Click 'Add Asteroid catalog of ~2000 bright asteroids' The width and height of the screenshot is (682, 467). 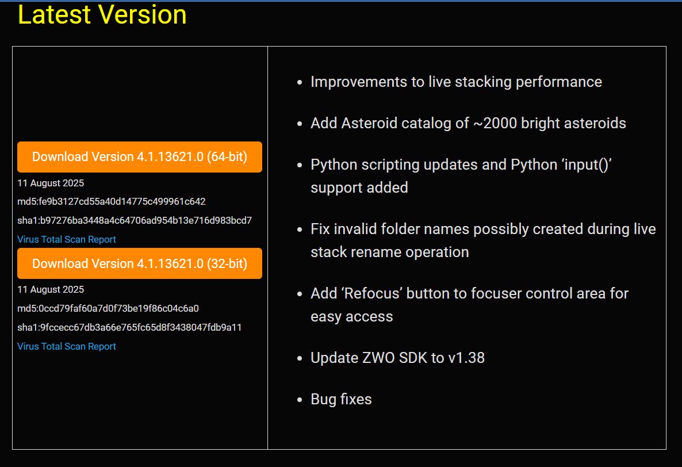click(469, 123)
